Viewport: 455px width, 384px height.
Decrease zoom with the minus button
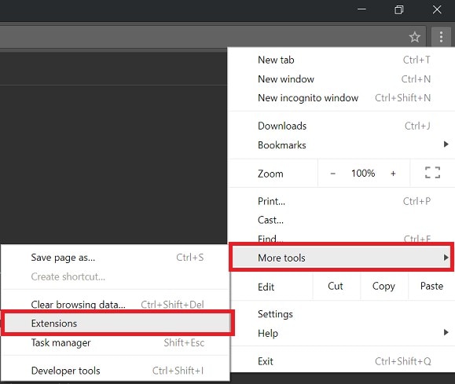(333, 174)
